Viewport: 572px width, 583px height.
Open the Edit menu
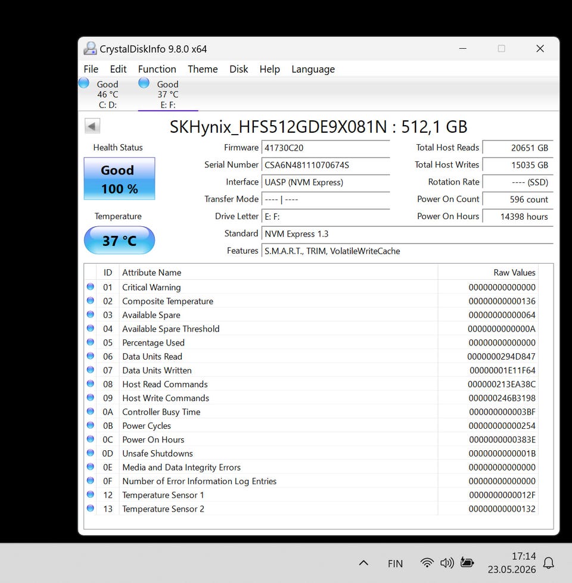click(x=118, y=69)
